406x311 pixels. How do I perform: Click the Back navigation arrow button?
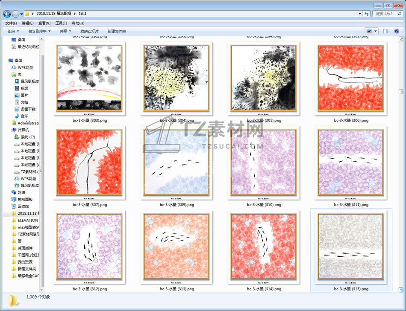click(7, 14)
